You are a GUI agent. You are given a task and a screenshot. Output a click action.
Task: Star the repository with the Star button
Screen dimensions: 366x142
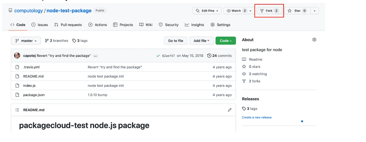point(297,11)
